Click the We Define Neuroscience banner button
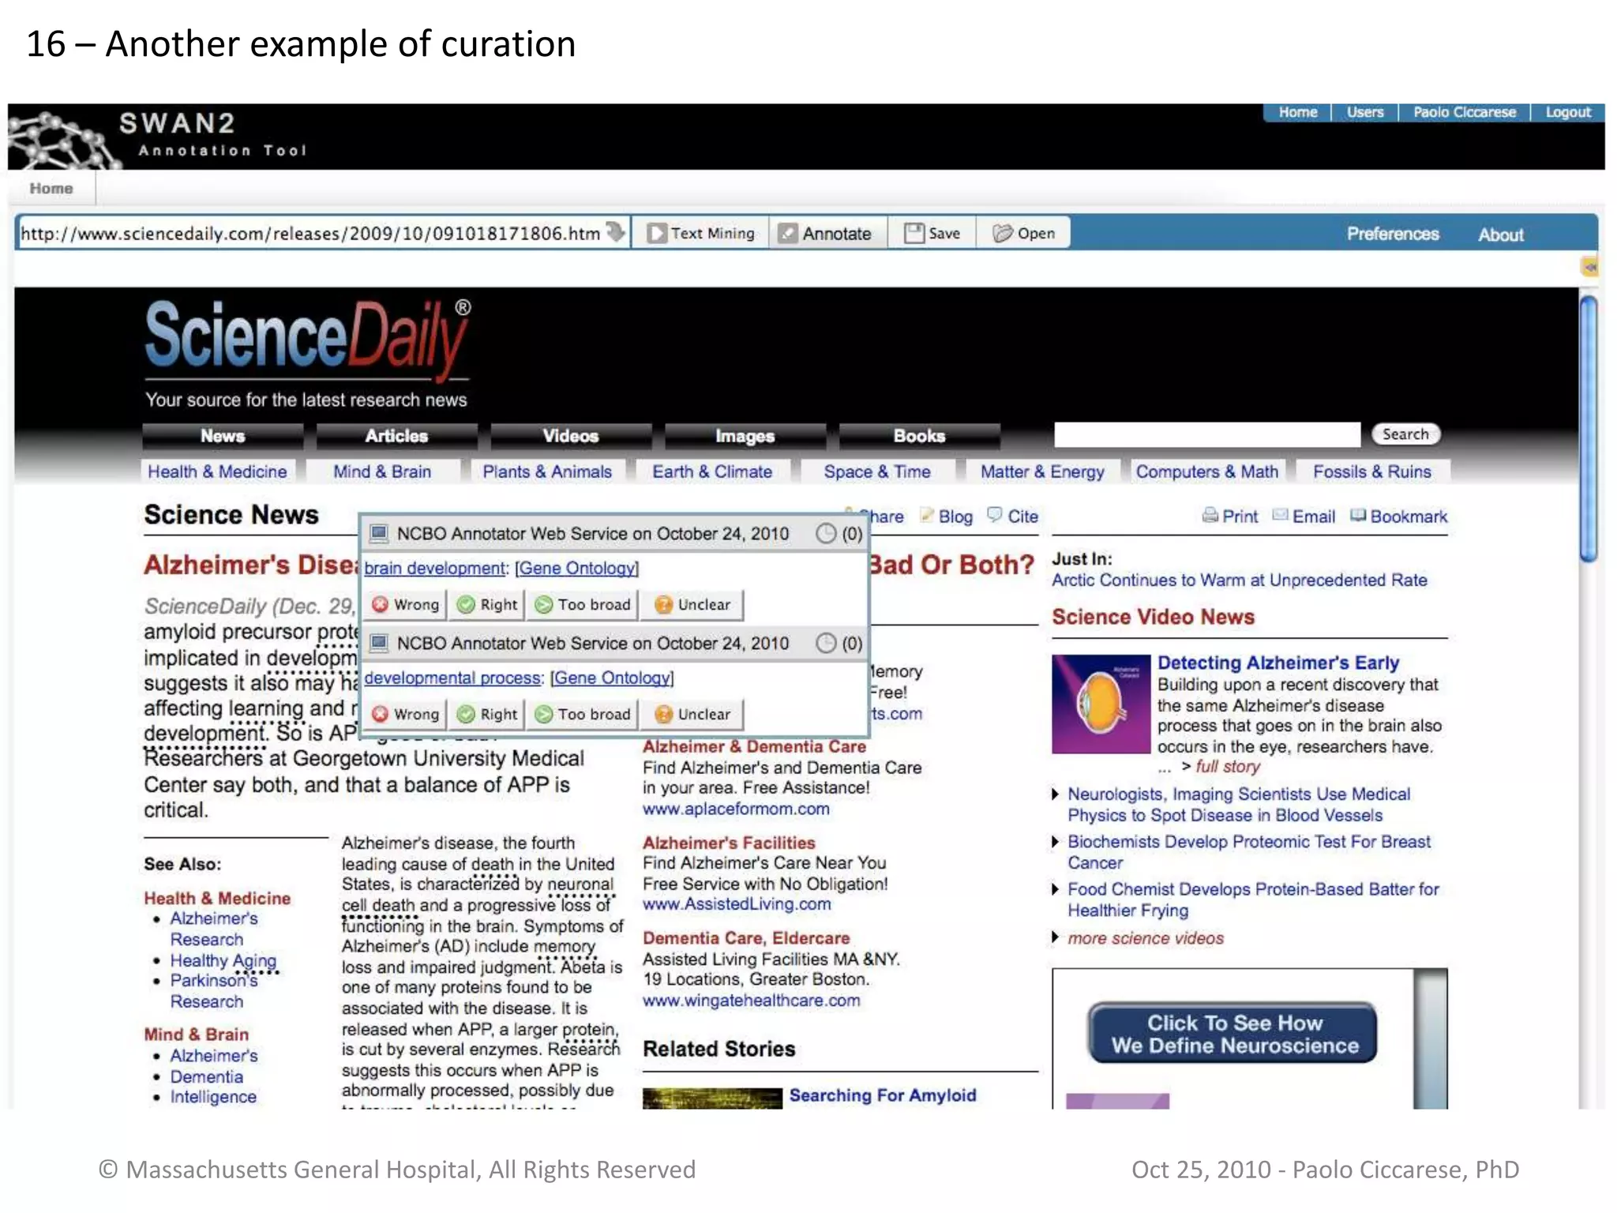This screenshot has height=1213, width=1617. (x=1232, y=1033)
